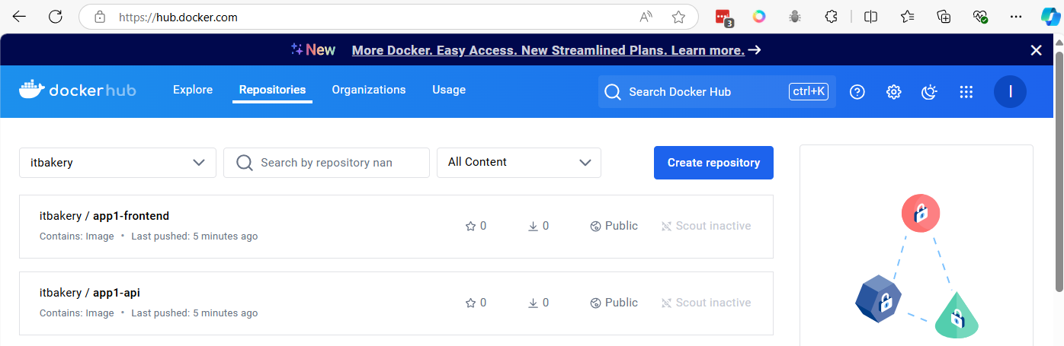Open the settings gear in Docker Hub header
Viewport: 1064px width, 346px height.
894,92
